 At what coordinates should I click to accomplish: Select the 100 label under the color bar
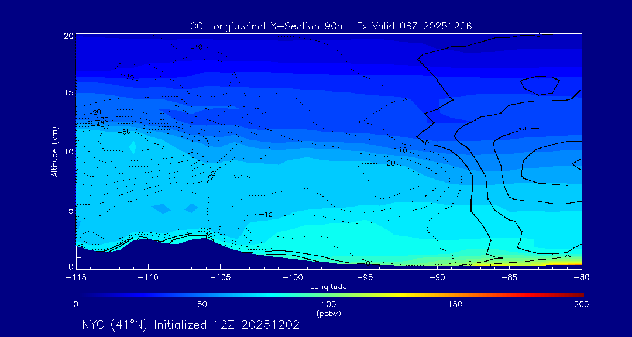[329, 304]
